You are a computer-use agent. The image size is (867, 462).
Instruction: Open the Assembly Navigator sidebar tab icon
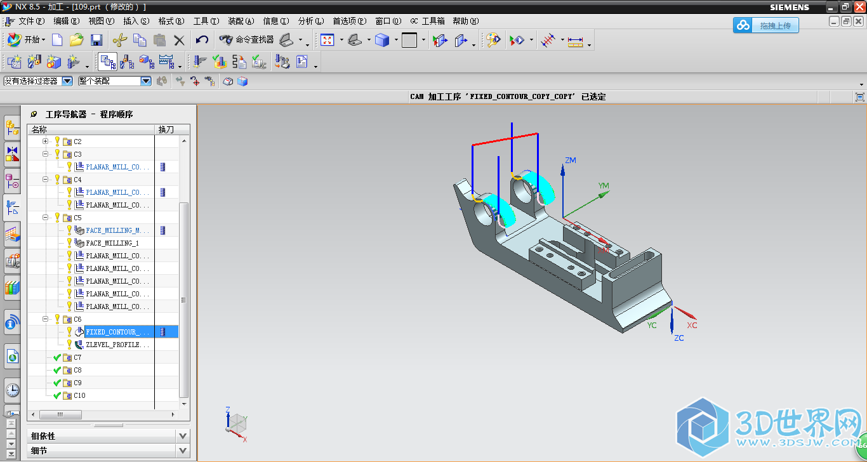click(x=12, y=128)
